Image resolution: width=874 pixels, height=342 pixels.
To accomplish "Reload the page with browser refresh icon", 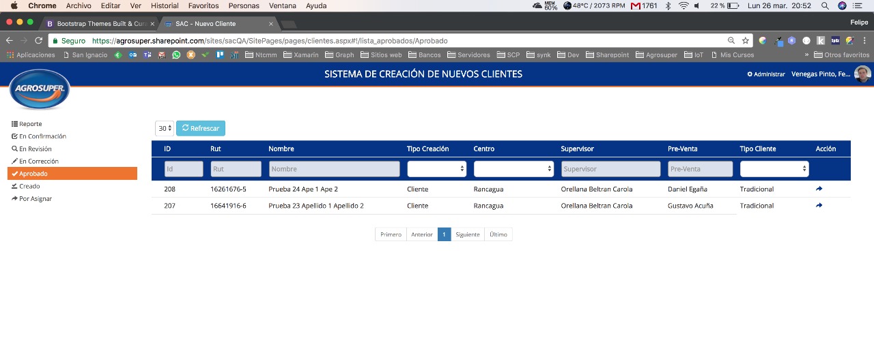I will pos(39,41).
